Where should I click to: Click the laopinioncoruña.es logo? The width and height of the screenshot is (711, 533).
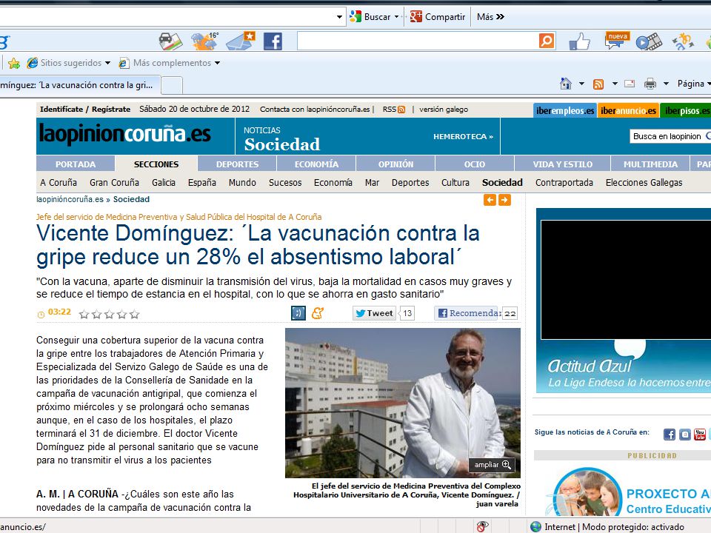(x=125, y=134)
